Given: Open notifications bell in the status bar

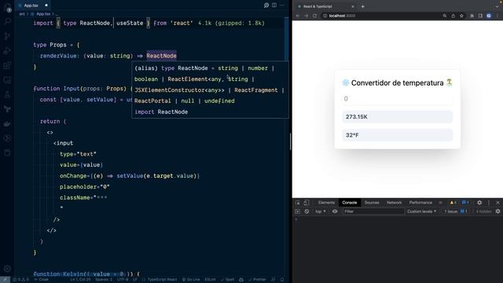Looking at the screenshot, I should pos(282,280).
